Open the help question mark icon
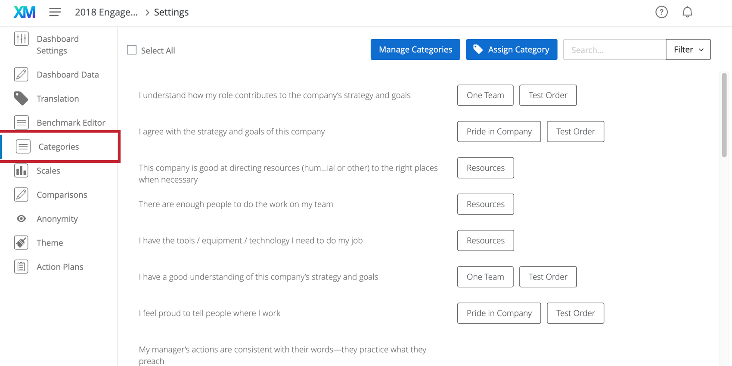732x366 pixels. (x=661, y=12)
